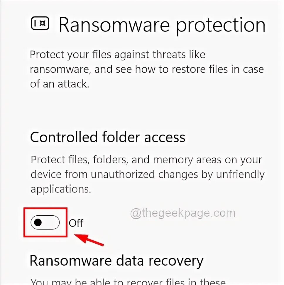Screen dimensions: 284x285
Task: Click the @thegeekpage.com watermark text
Action: 183,213
